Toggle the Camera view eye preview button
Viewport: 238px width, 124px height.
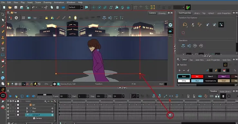[170, 25]
